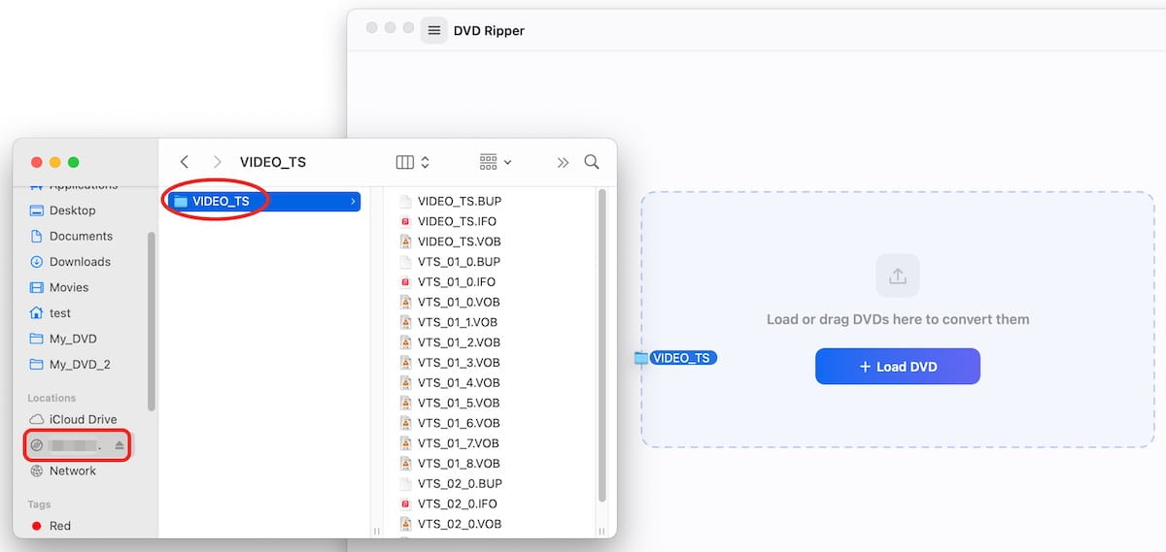Open the DVD Ripper hamburger menu
The height and width of the screenshot is (552, 1166).
(433, 30)
